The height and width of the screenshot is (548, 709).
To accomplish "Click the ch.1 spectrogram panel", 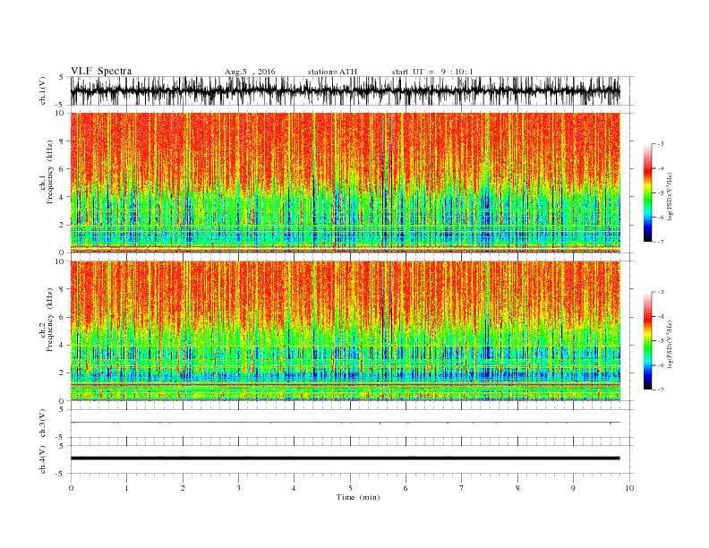I will 346,183.
